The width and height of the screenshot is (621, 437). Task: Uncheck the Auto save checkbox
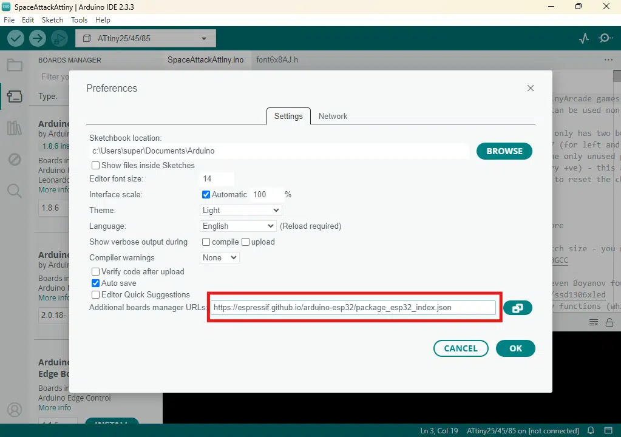click(x=95, y=283)
